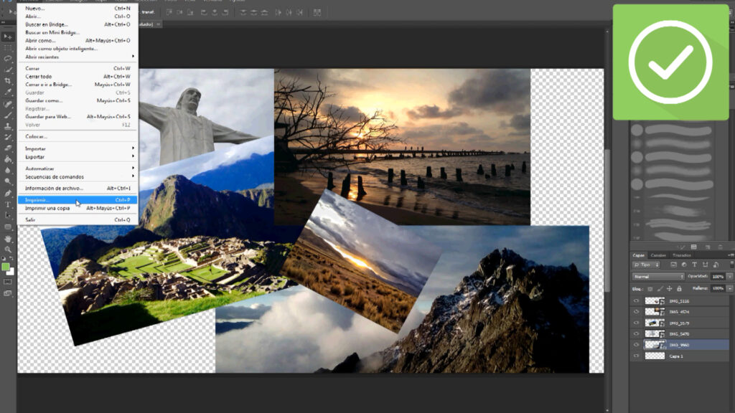Enable the position lock in the Capas panel

tap(669, 288)
